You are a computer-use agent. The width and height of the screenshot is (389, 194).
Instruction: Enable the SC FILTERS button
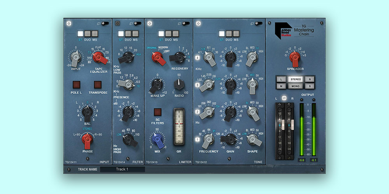tap(158, 112)
